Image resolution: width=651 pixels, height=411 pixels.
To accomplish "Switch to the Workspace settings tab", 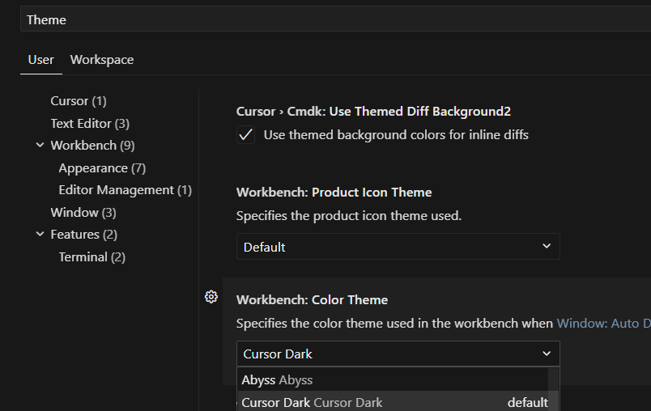I will 102,60.
